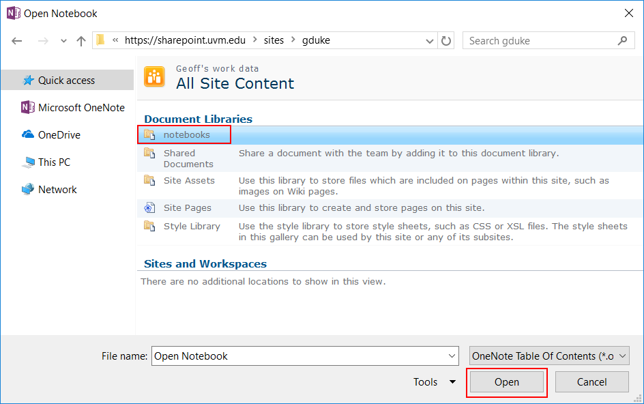Expand the address bar history dropdown
The height and width of the screenshot is (404, 644).
(x=430, y=41)
